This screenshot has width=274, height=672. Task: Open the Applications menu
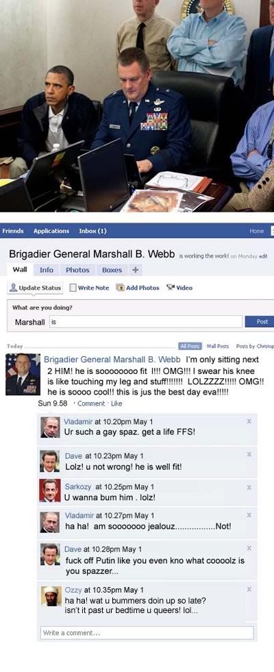(51, 231)
